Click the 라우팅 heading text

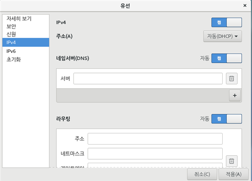[63, 119]
